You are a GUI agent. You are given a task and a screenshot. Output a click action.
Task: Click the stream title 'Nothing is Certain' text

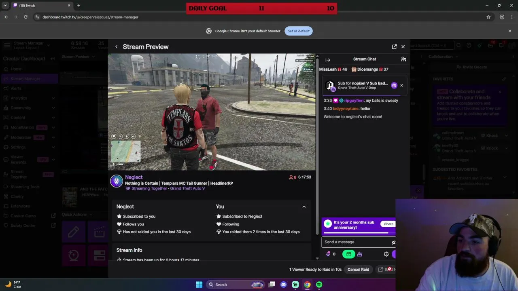coord(179,183)
